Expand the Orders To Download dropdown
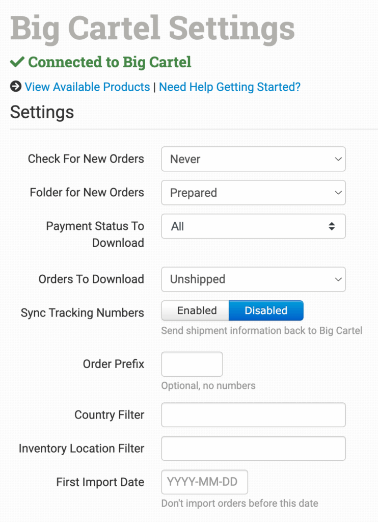Image resolution: width=378 pixels, height=522 pixels. tap(253, 279)
